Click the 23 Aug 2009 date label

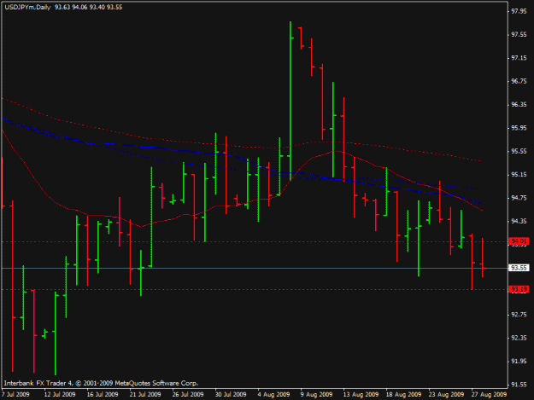coord(446,395)
